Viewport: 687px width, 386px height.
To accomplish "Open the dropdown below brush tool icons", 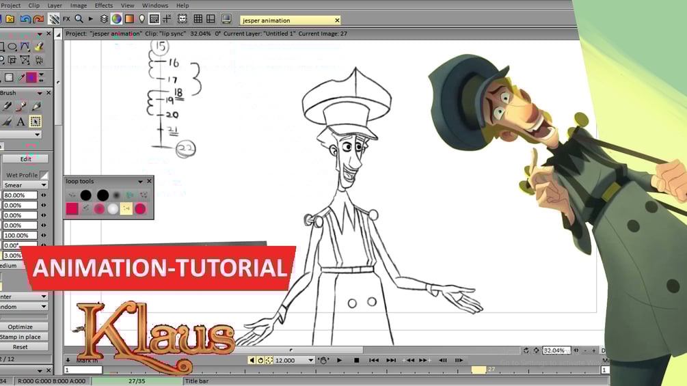I will pos(21,135).
